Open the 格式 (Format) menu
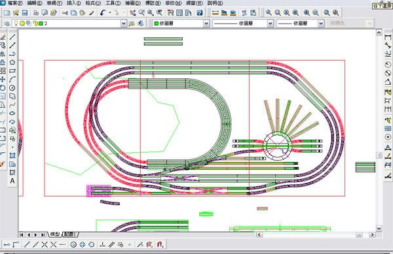The width and height of the screenshot is (393, 254). [93, 3]
